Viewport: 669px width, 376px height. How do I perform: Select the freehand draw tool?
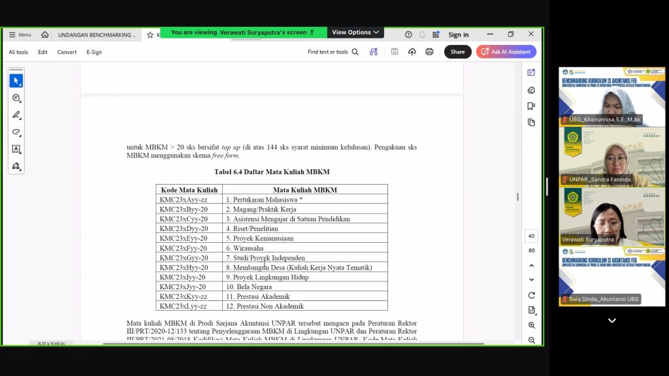pyautogui.click(x=16, y=132)
